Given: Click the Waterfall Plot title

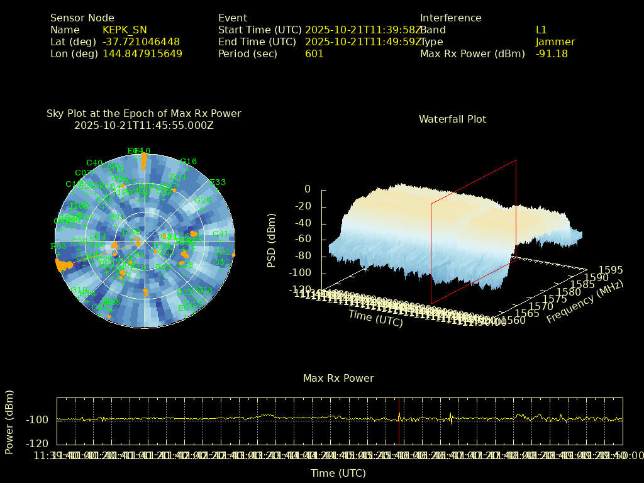Looking at the screenshot, I should pyautogui.click(x=452, y=119).
